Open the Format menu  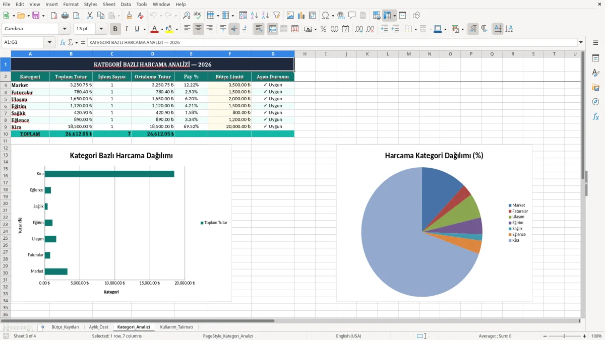[71, 4]
